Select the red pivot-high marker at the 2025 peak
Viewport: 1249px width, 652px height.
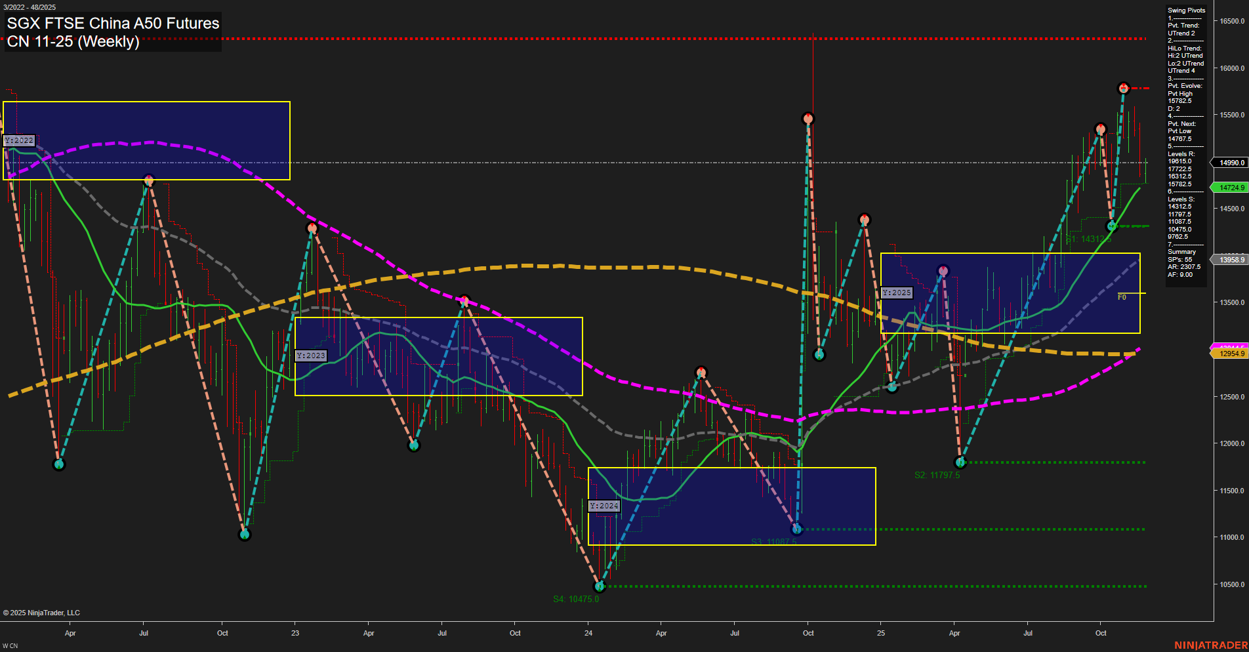click(1124, 86)
